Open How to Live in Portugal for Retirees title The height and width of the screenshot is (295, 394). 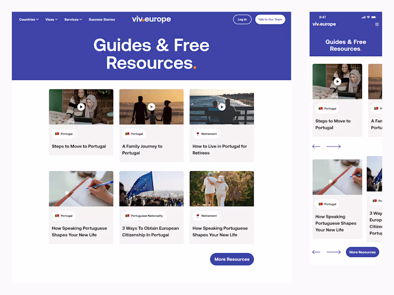220,149
